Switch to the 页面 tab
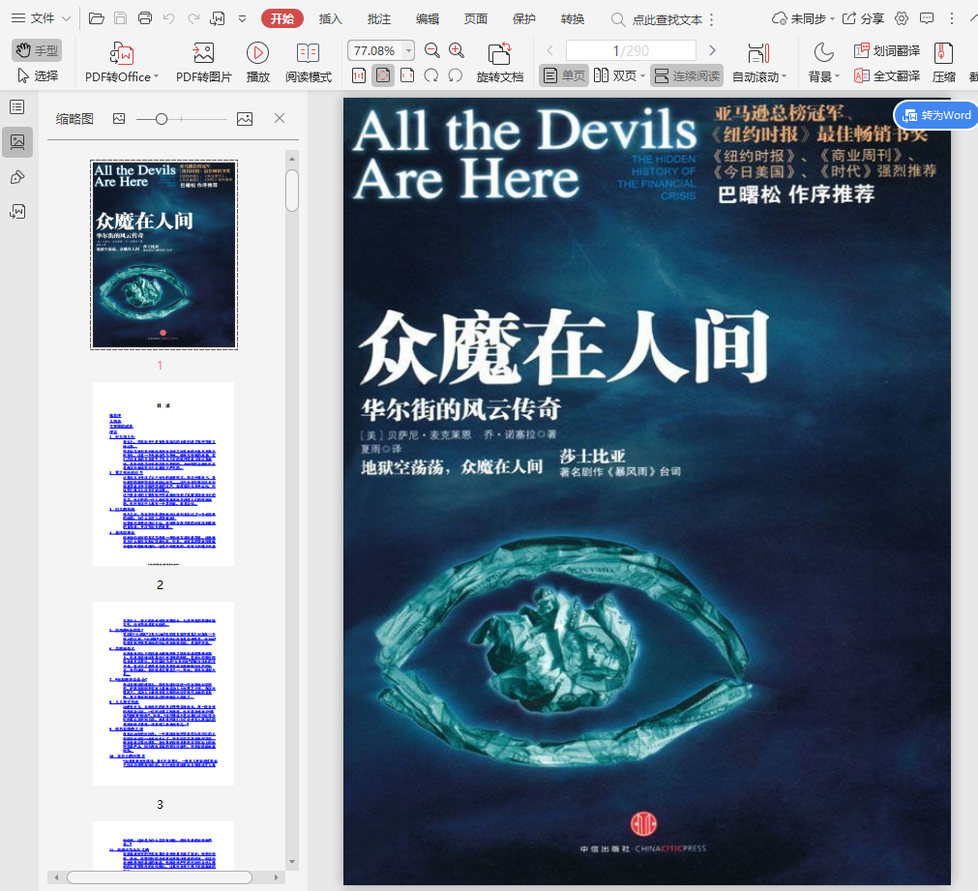The width and height of the screenshot is (978, 891). point(475,19)
